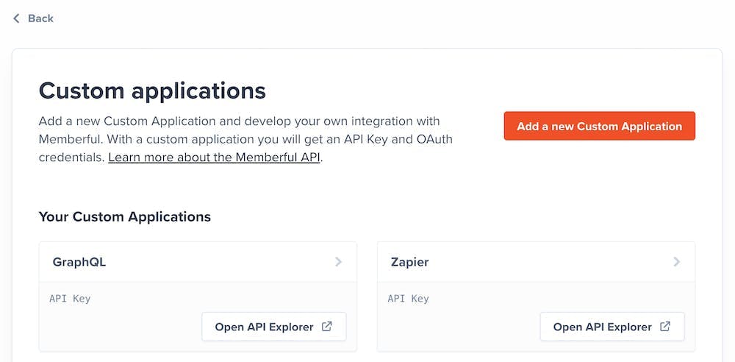735x362 pixels.
Task: Click the Back text link
Action: tap(40, 18)
